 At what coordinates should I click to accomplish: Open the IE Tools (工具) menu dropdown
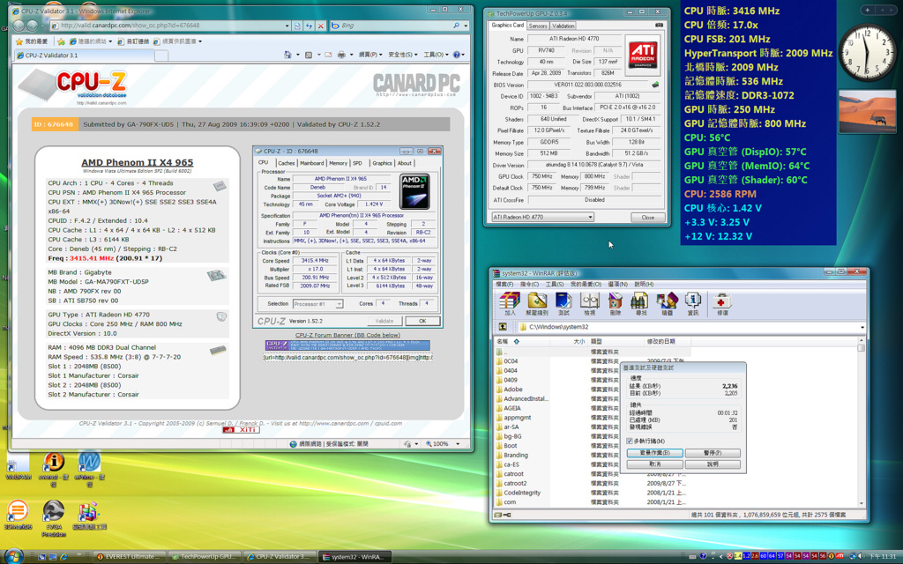click(436, 55)
